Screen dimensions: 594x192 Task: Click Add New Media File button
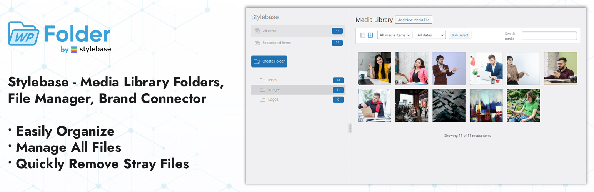pos(414,20)
